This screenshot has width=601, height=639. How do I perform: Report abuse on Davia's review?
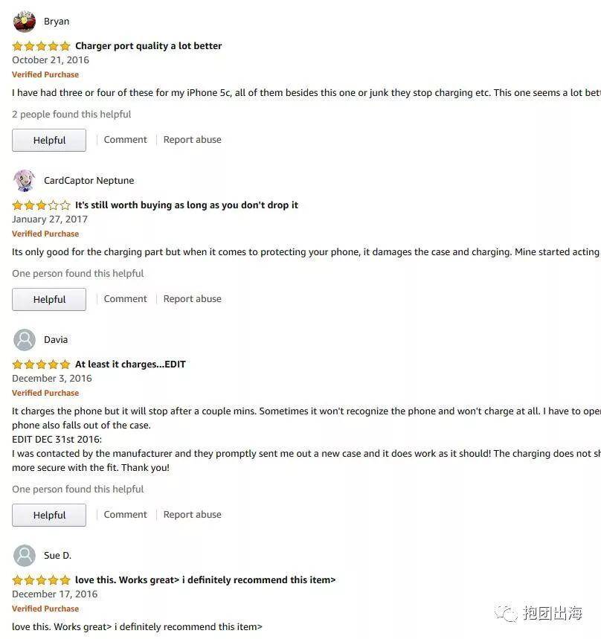point(192,515)
